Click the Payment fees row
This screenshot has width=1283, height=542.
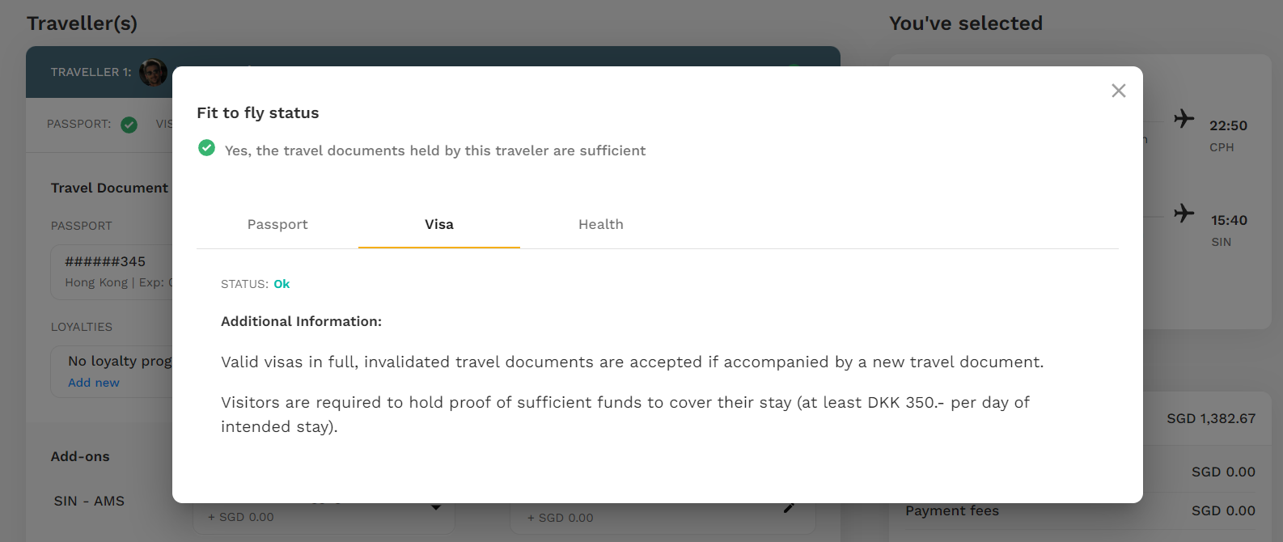[1080, 510]
